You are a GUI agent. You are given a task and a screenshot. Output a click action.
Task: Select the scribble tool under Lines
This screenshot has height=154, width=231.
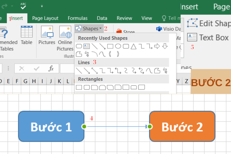[x=165, y=71]
